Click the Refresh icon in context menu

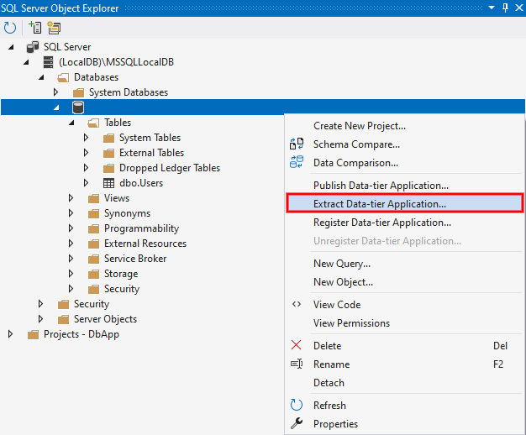pyautogui.click(x=297, y=405)
